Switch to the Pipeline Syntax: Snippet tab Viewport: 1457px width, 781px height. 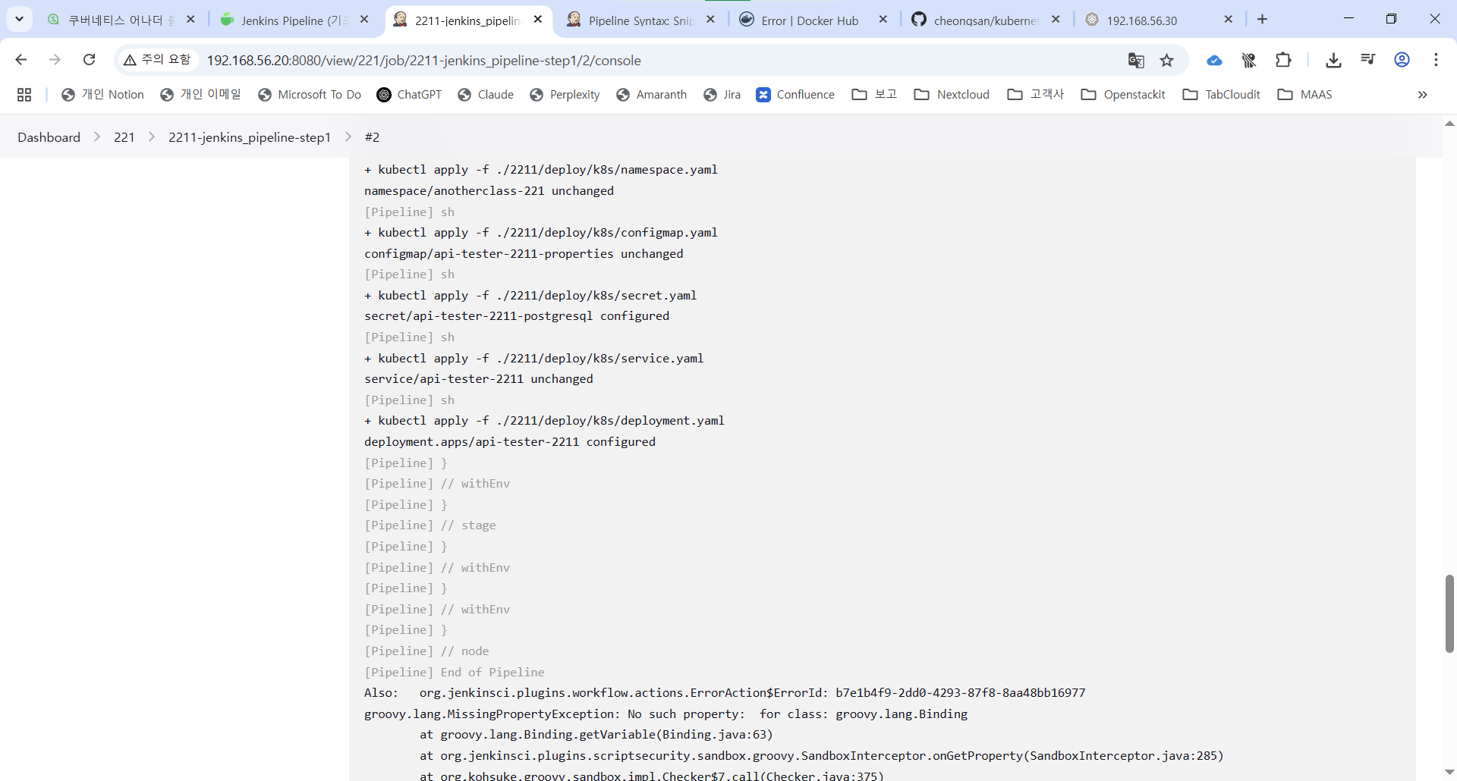point(641,20)
